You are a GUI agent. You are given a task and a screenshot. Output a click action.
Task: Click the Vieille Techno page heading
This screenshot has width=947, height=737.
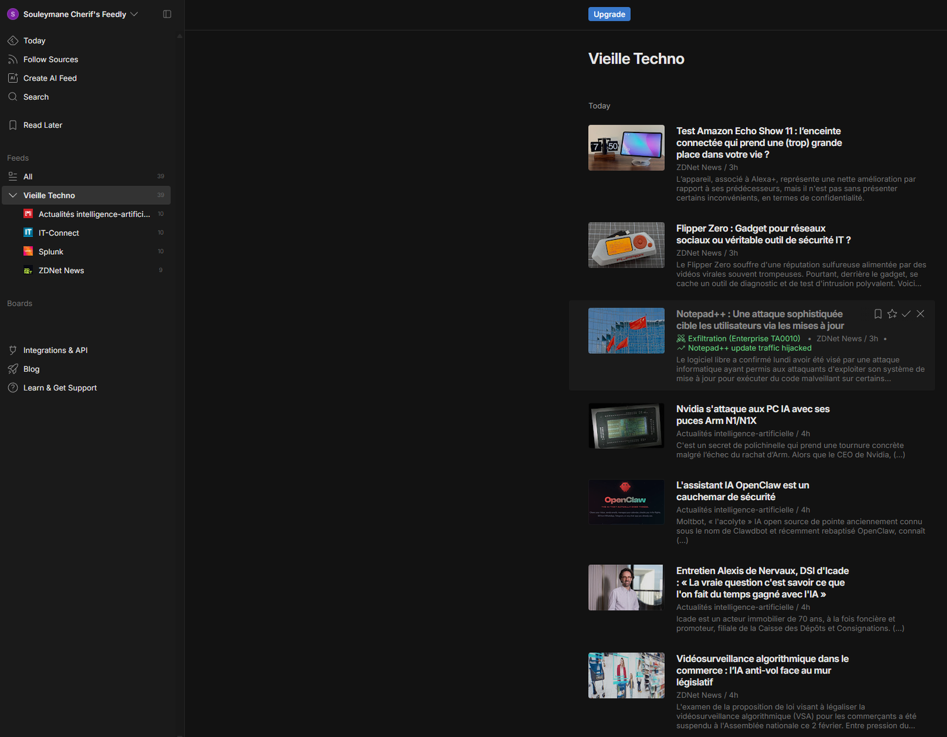click(x=636, y=59)
